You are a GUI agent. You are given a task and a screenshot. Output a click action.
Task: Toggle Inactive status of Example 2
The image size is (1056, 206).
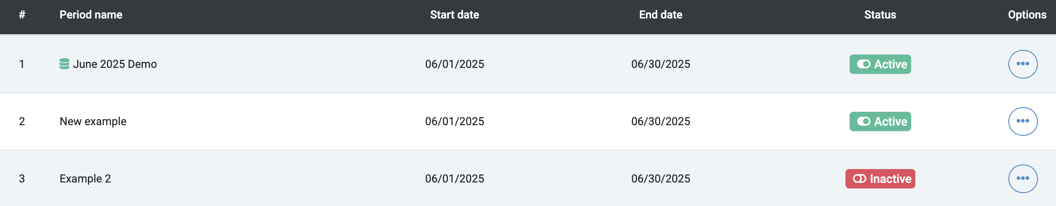point(880,179)
